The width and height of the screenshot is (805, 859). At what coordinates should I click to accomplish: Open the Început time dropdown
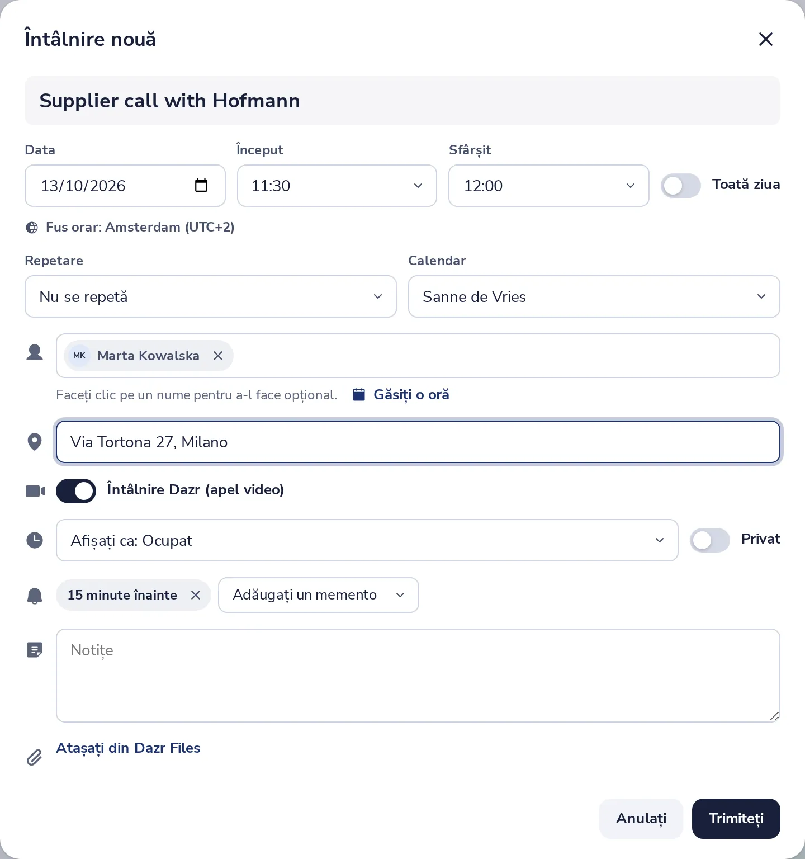[x=337, y=186]
